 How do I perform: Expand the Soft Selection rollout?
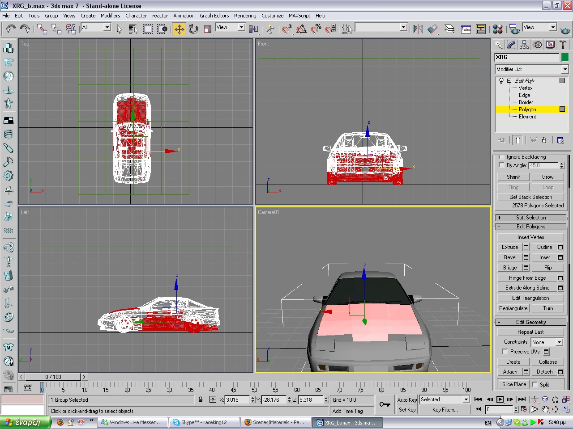click(530, 218)
